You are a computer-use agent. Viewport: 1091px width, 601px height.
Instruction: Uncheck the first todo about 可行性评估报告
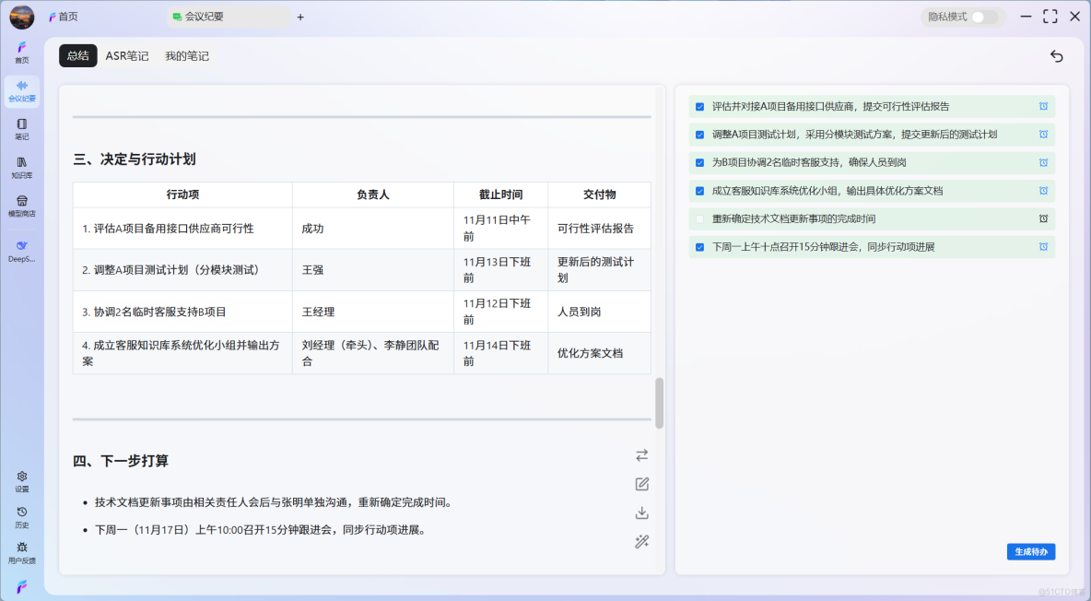click(x=698, y=106)
